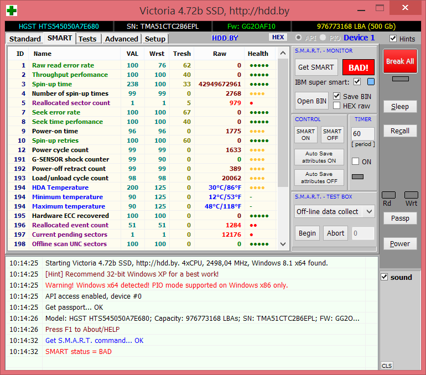Screen dimensions: 426x375
Task: Toggle the Hints checkbox
Action: (x=393, y=39)
